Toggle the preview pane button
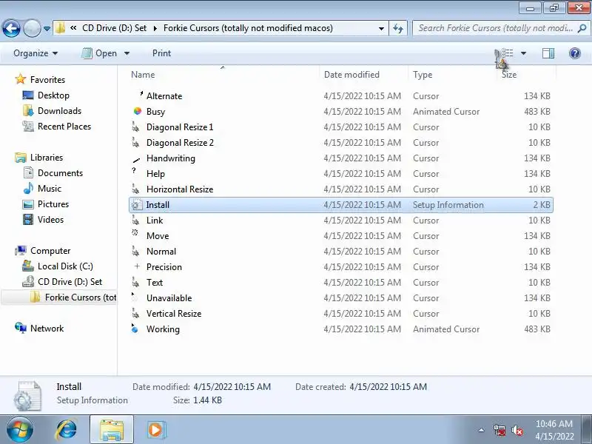 pyautogui.click(x=548, y=53)
